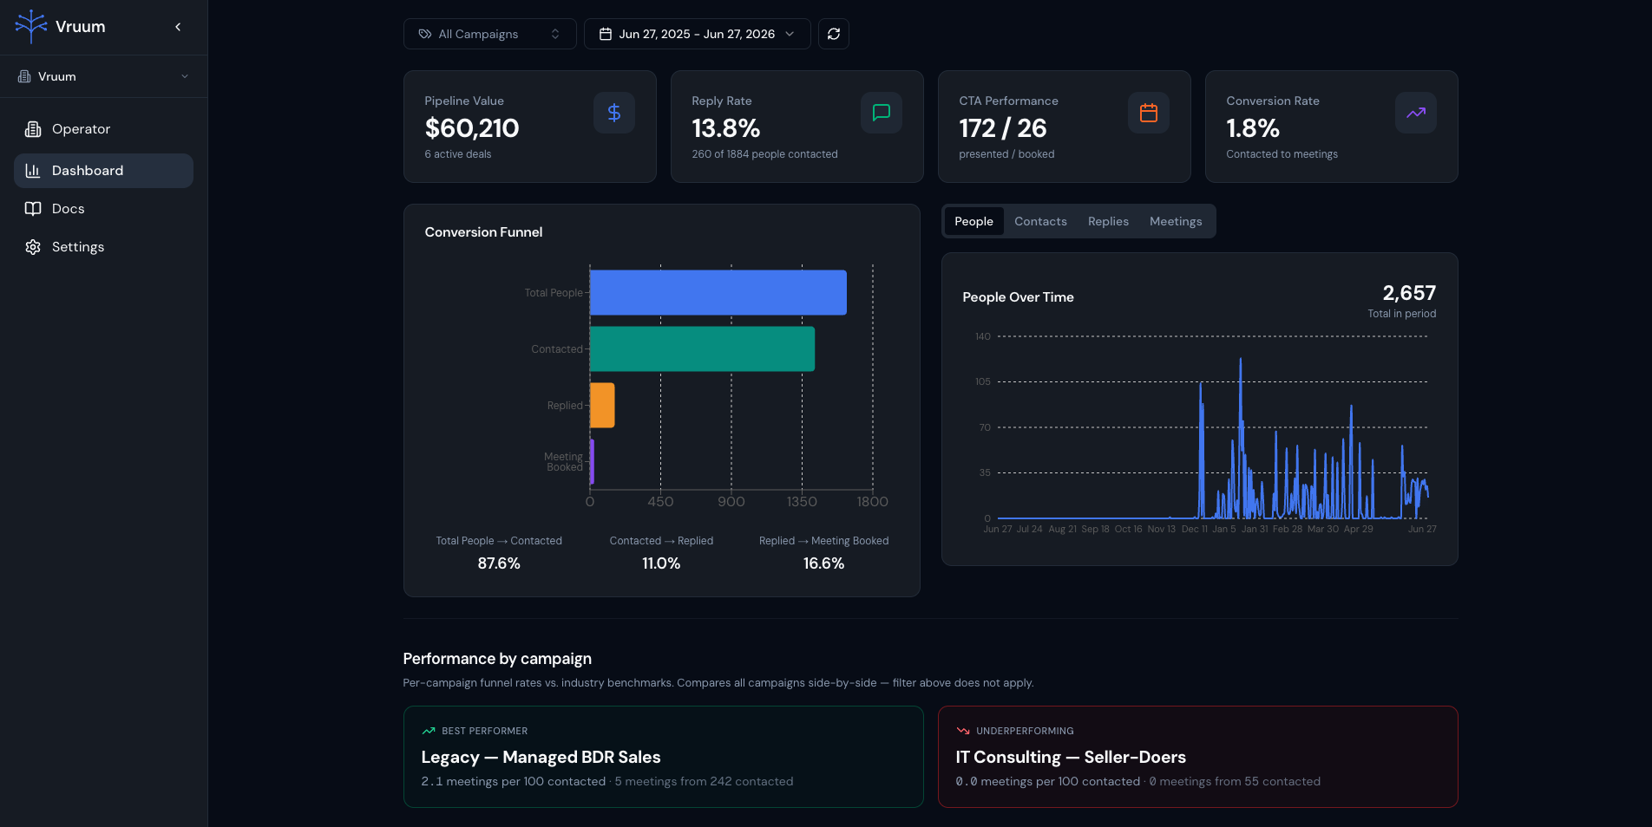Switch to the Replies tab

tap(1108, 221)
